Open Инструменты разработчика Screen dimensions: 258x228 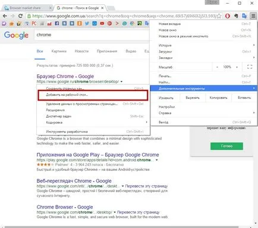click(93, 132)
